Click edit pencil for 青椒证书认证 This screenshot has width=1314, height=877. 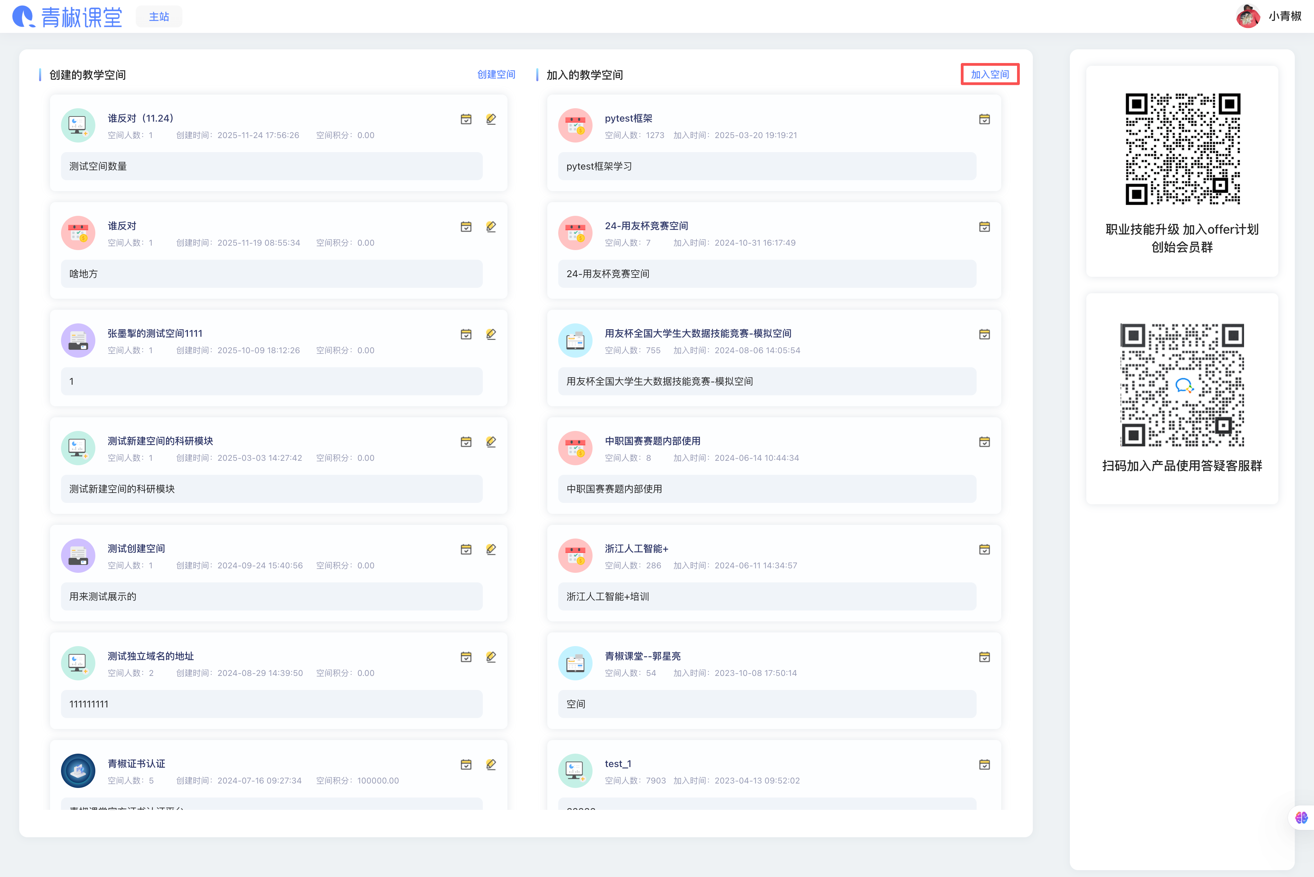tap(491, 765)
